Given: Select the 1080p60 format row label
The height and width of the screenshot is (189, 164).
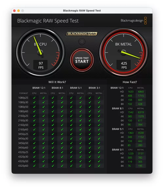Looking at the screenshot, I should point(23,111).
